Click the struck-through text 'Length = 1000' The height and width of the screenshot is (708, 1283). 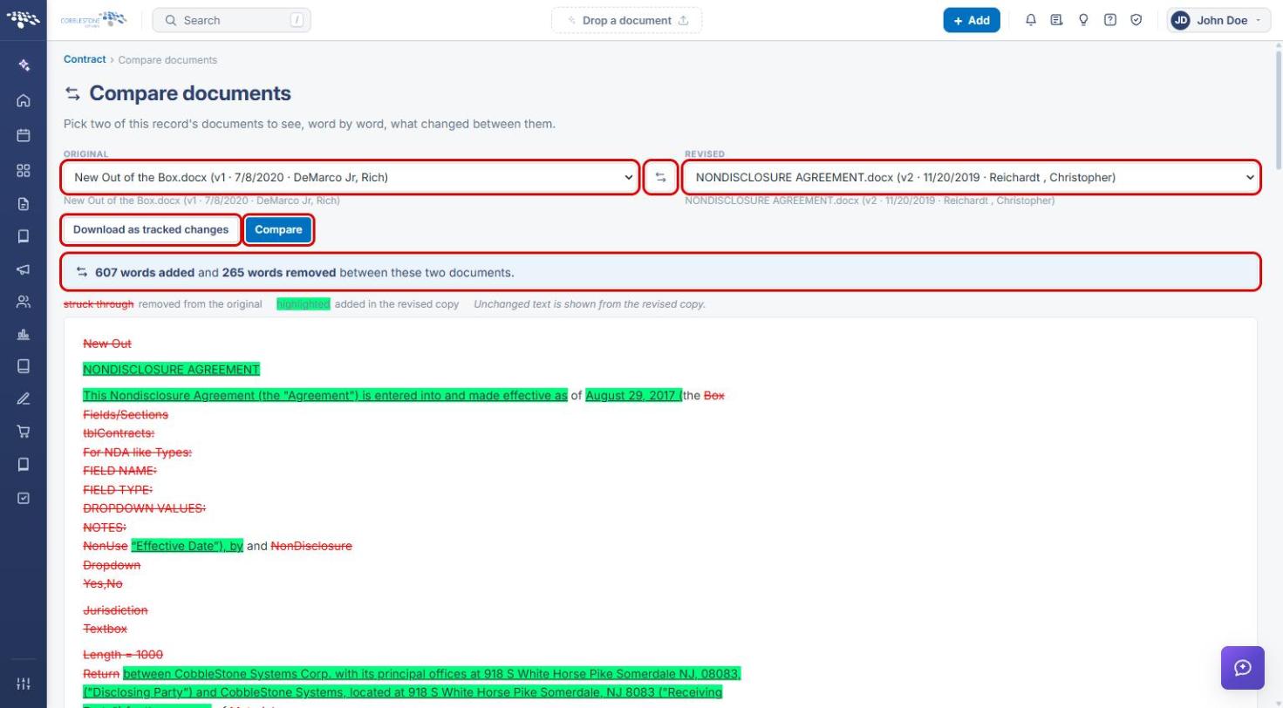(123, 654)
